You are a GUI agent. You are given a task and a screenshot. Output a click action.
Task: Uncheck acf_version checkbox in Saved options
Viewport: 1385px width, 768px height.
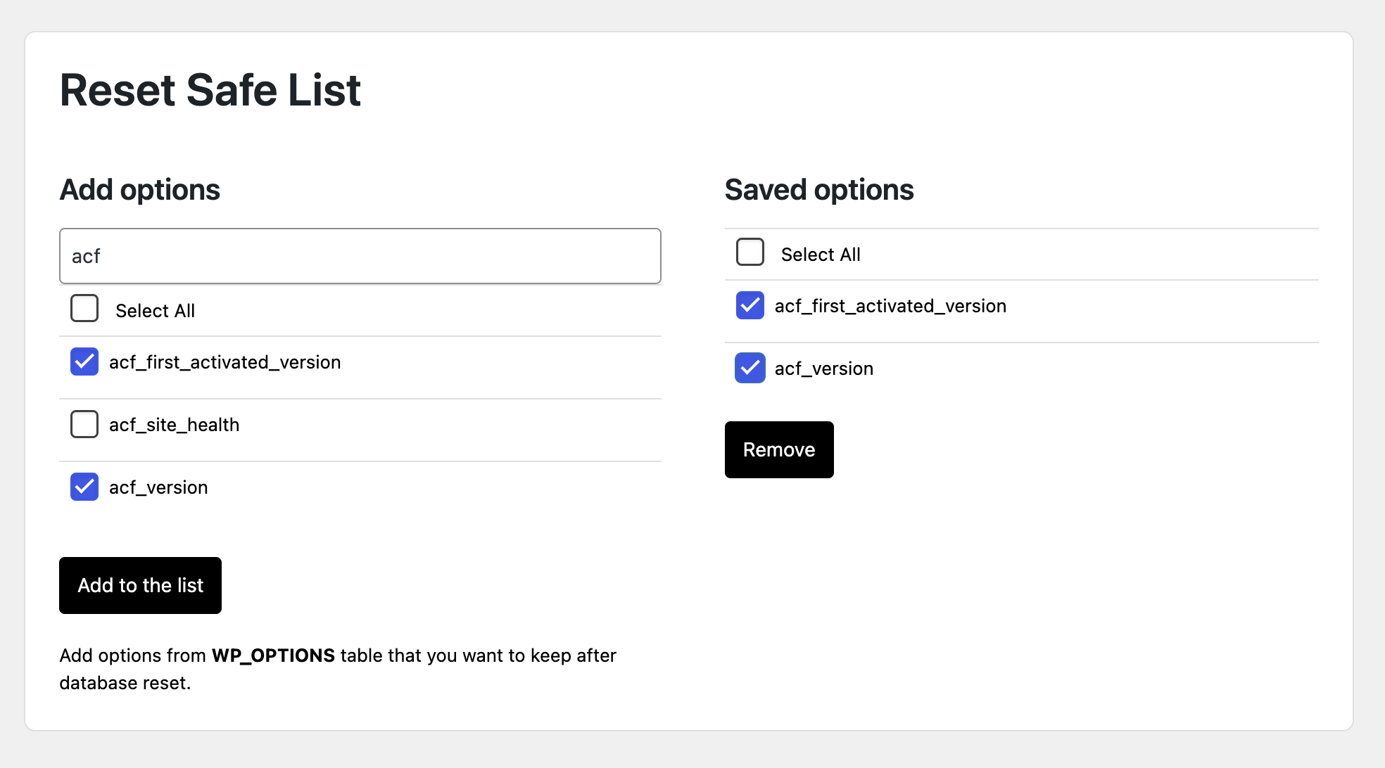(x=750, y=368)
